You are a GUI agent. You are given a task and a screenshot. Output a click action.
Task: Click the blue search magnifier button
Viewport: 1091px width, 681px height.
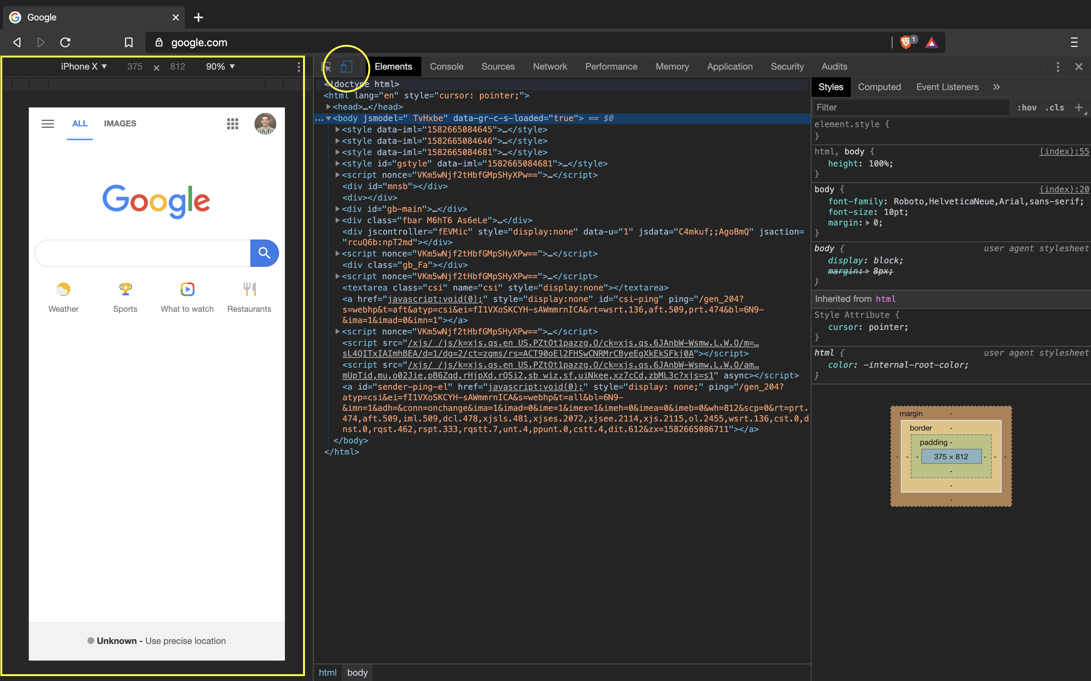click(264, 253)
